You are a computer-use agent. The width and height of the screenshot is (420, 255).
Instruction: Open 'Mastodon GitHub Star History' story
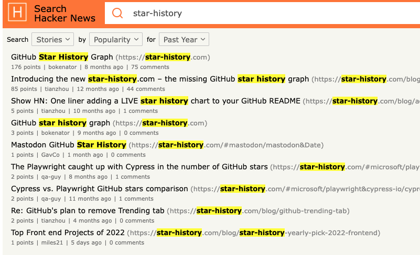coord(68,145)
